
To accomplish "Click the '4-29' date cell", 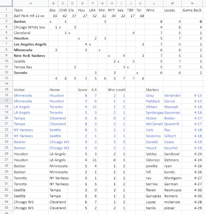I will (x=192, y=208).
